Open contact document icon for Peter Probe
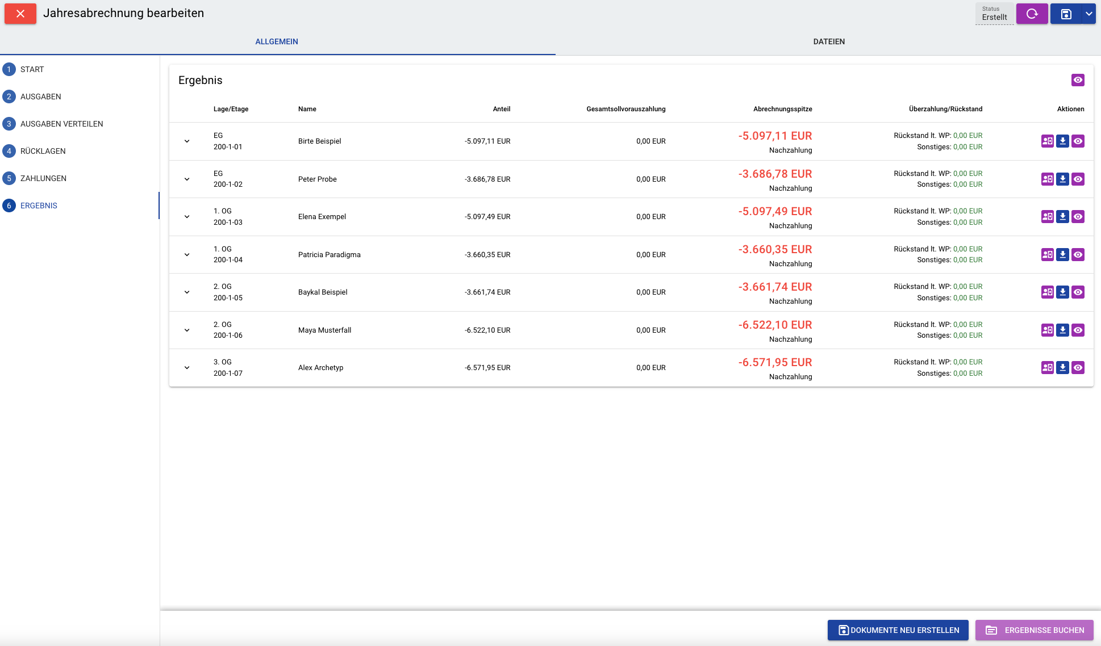 click(x=1047, y=179)
